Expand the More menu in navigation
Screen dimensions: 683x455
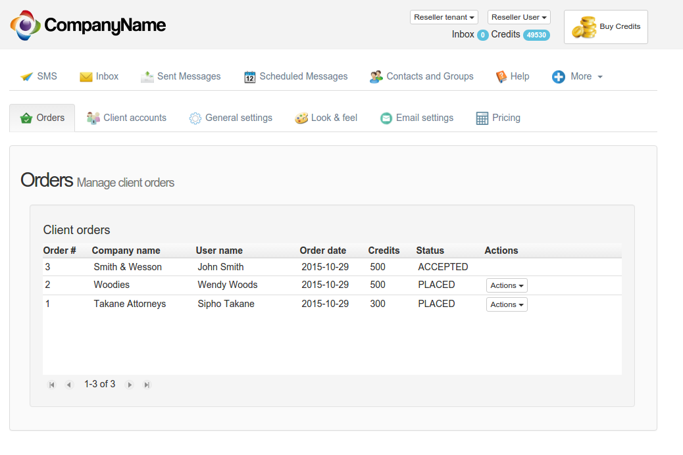577,77
